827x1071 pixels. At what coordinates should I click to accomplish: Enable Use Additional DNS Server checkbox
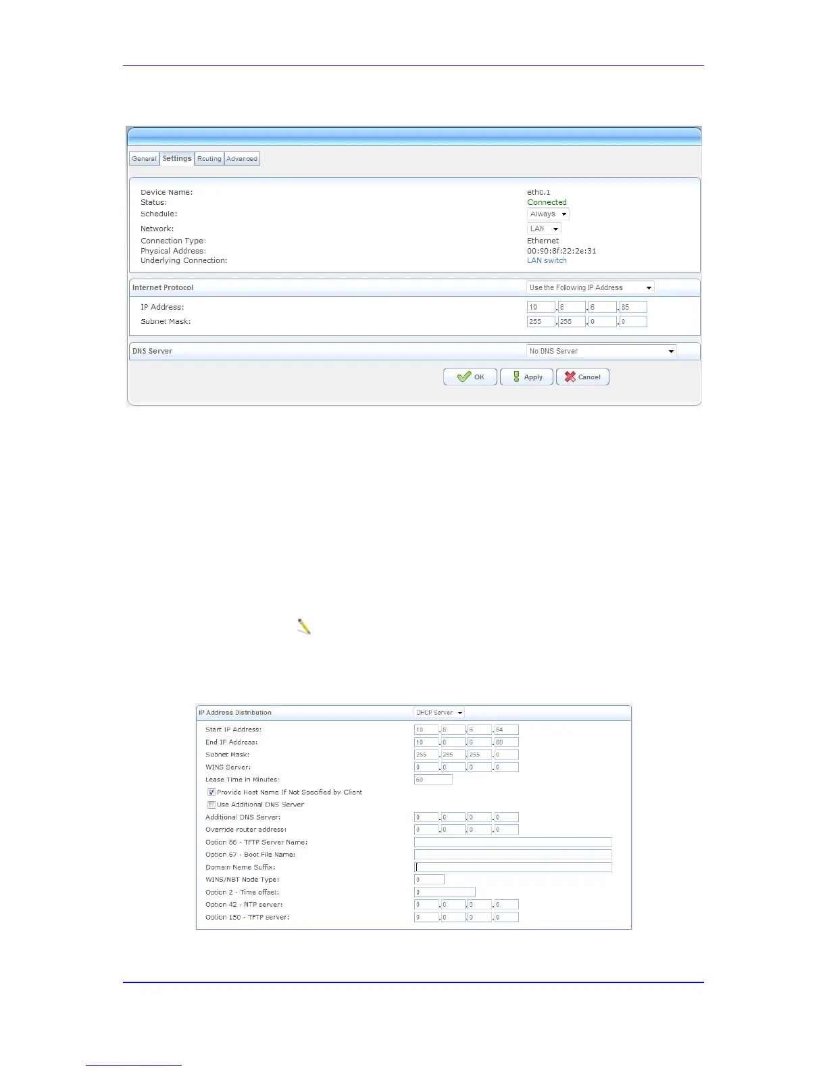tap(211, 805)
